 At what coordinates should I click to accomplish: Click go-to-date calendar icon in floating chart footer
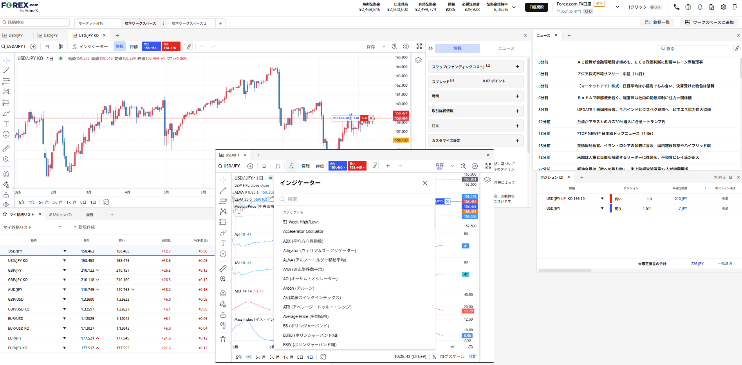click(x=323, y=357)
